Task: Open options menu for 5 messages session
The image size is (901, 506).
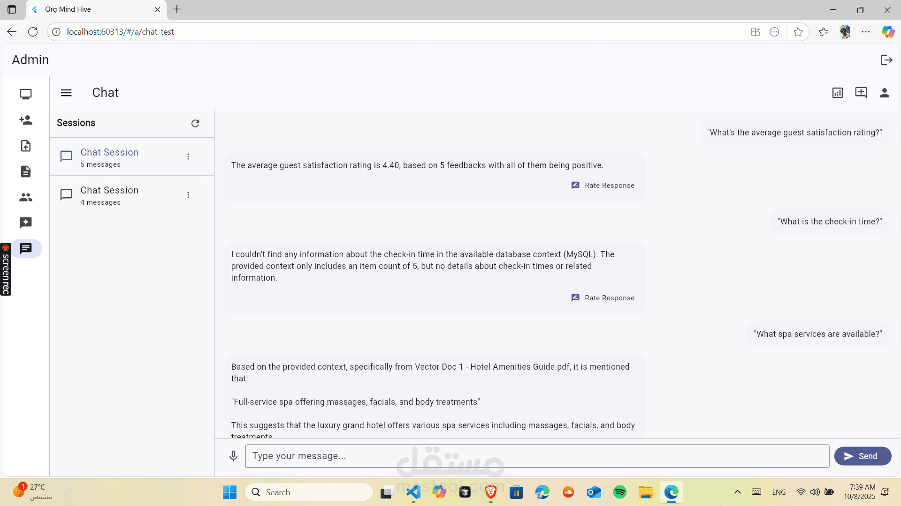Action: [x=188, y=156]
